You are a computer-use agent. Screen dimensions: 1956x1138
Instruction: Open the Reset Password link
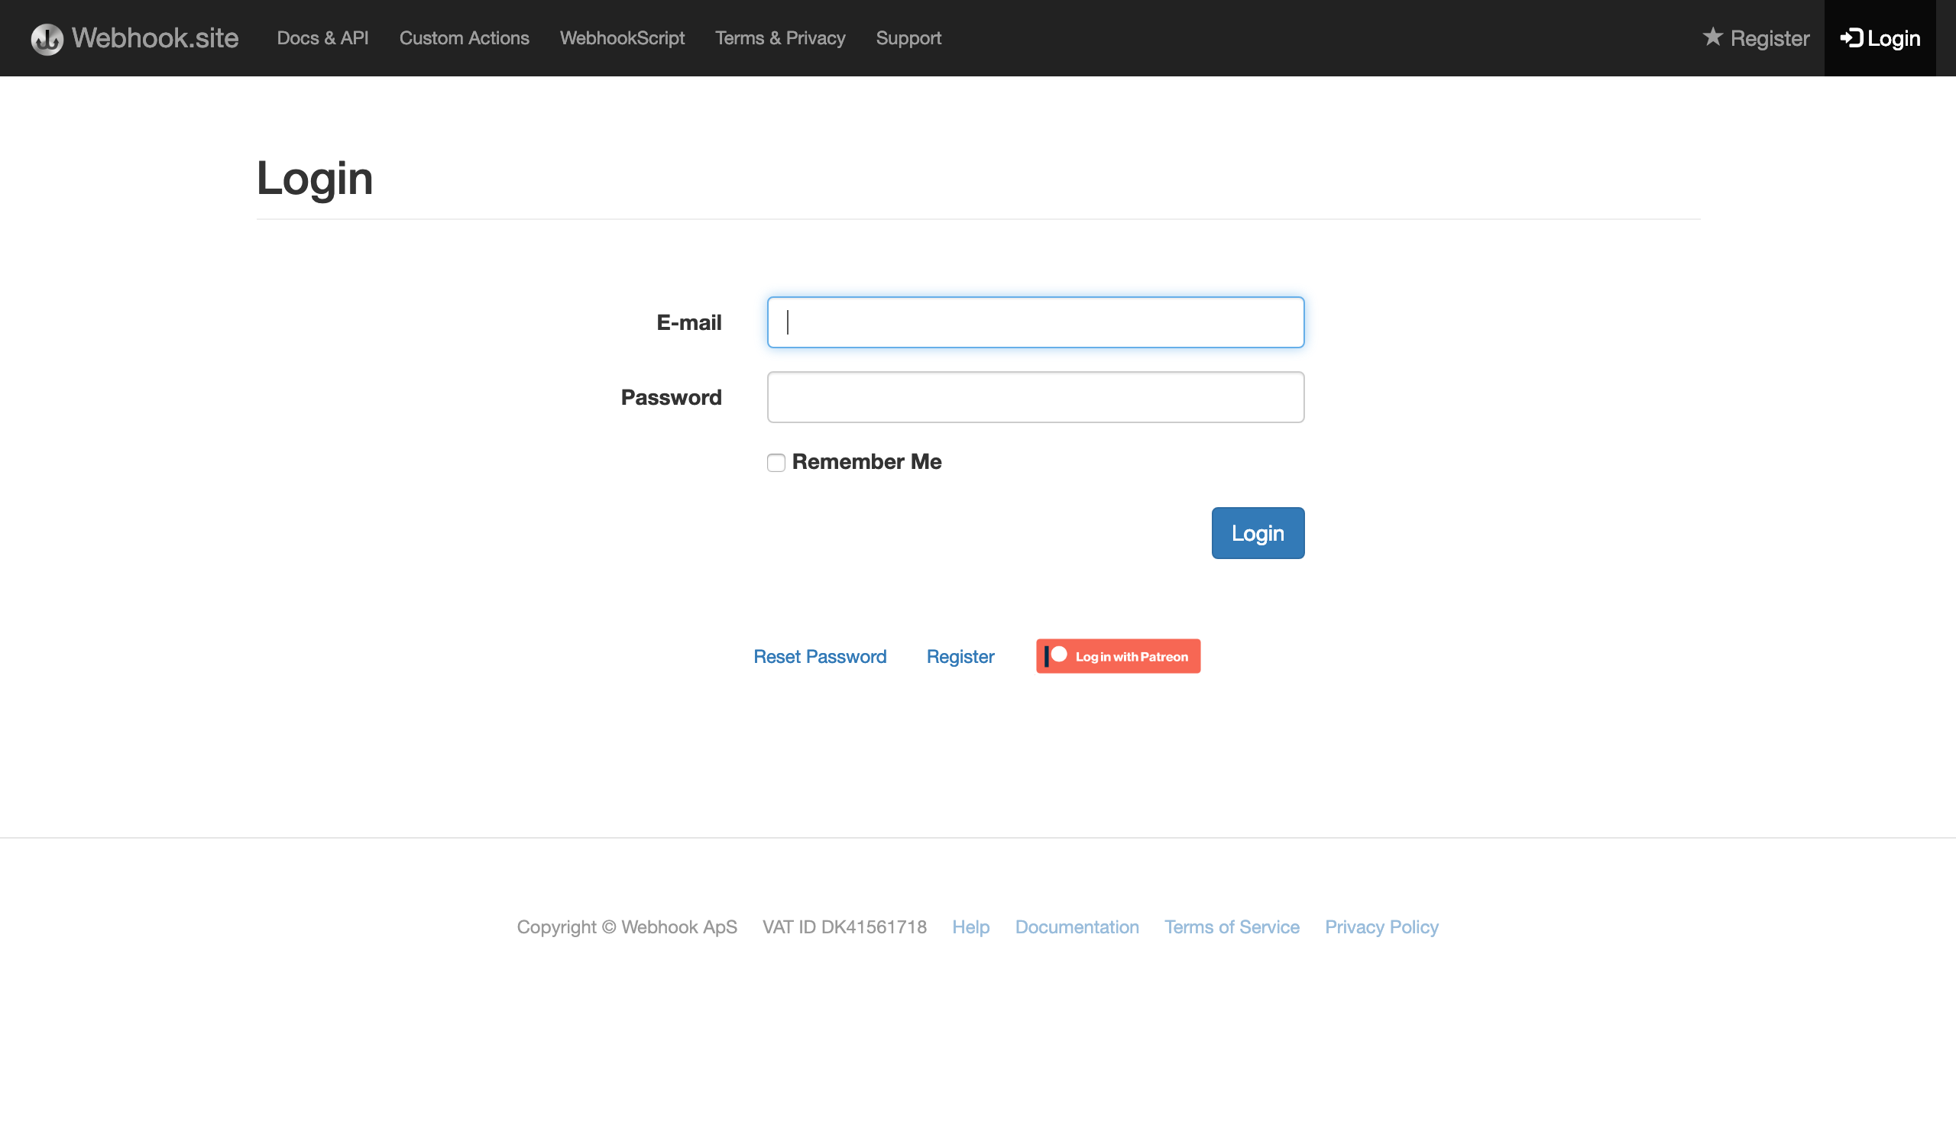point(820,656)
